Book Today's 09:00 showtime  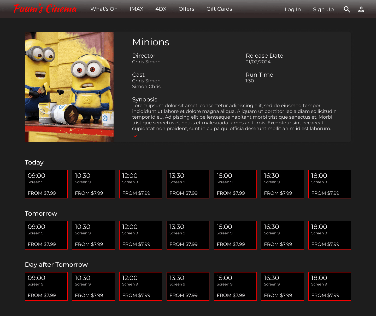(46, 184)
